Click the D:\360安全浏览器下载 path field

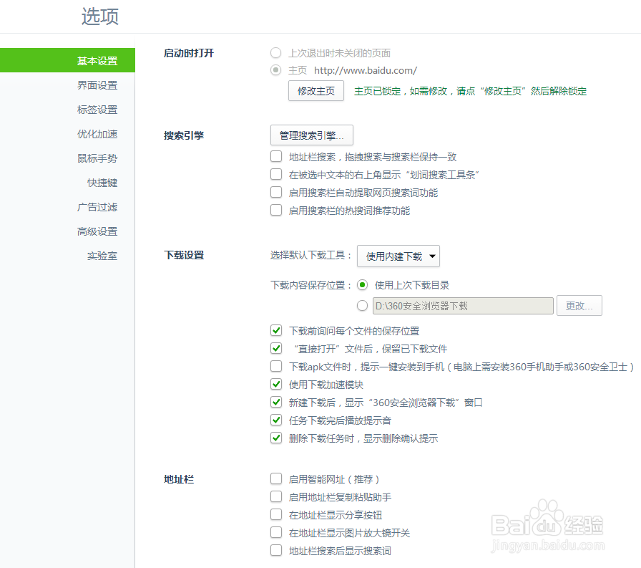(463, 306)
